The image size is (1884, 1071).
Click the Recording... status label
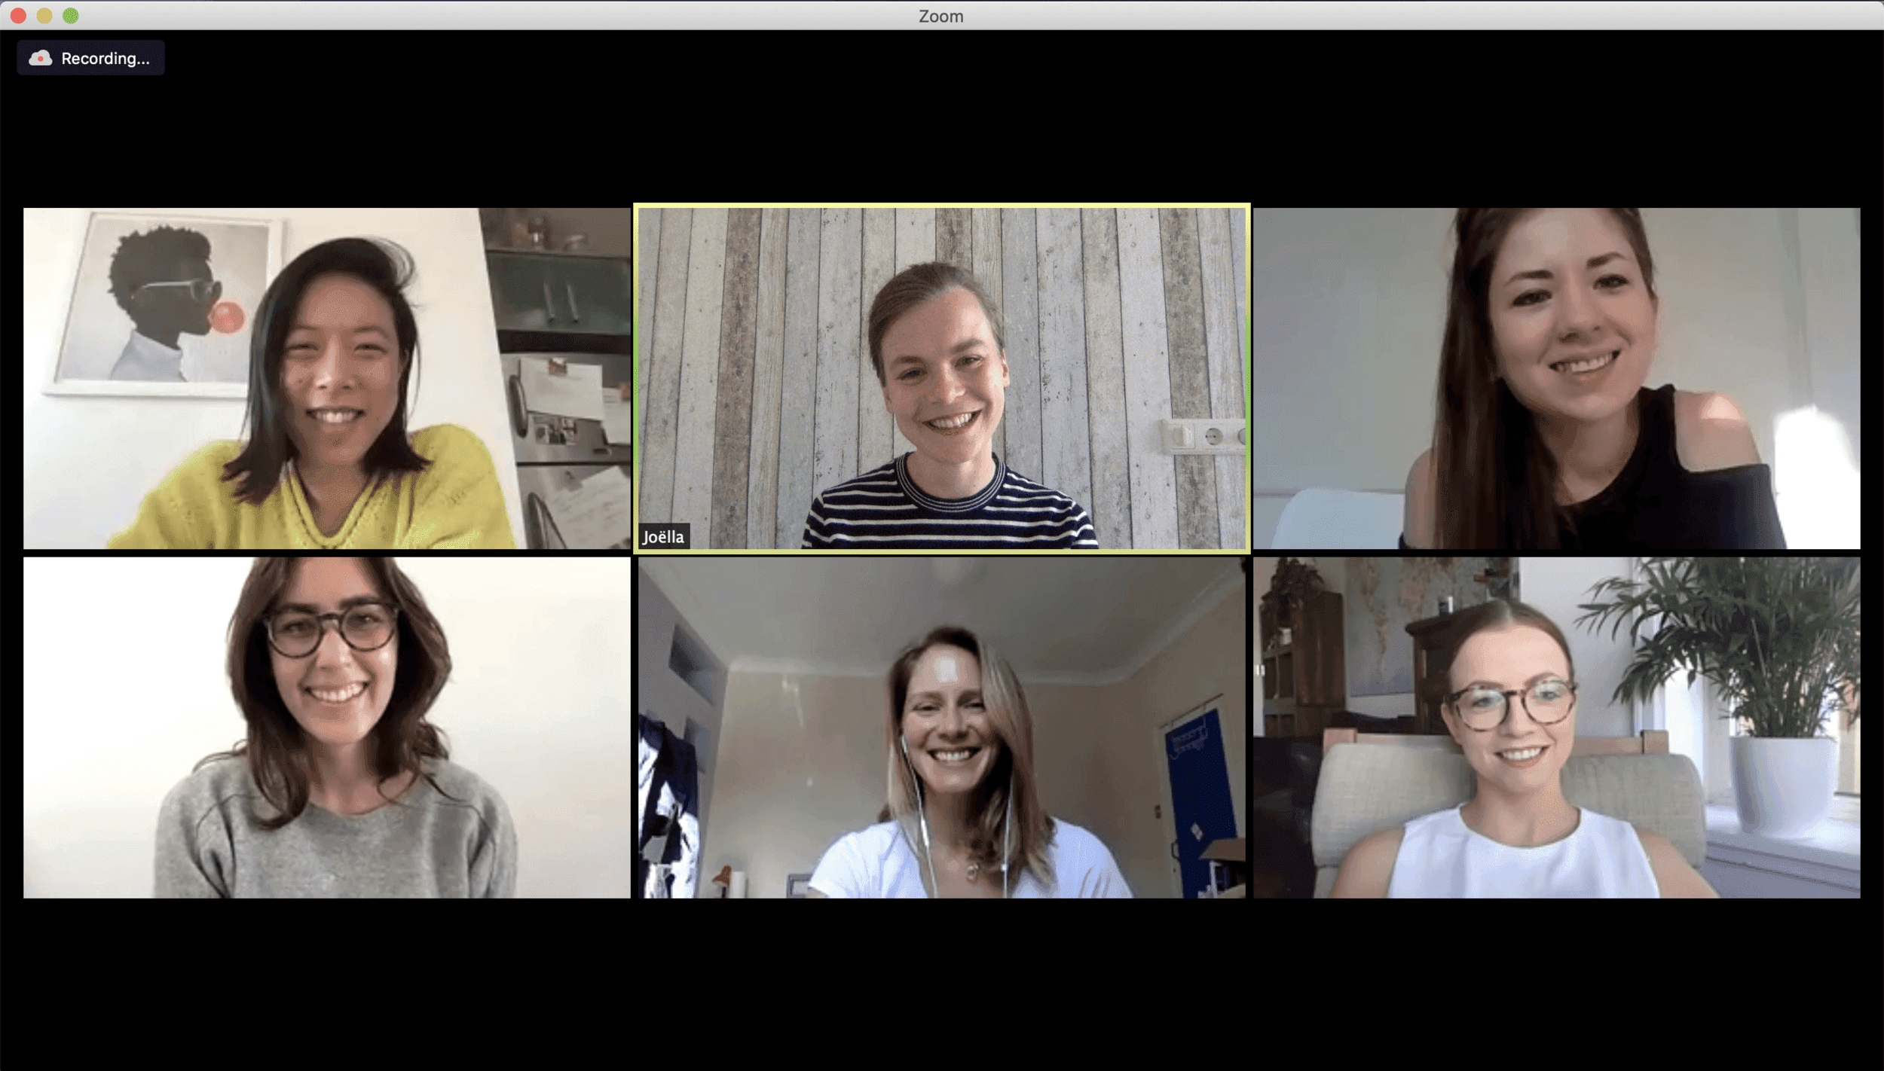(105, 59)
